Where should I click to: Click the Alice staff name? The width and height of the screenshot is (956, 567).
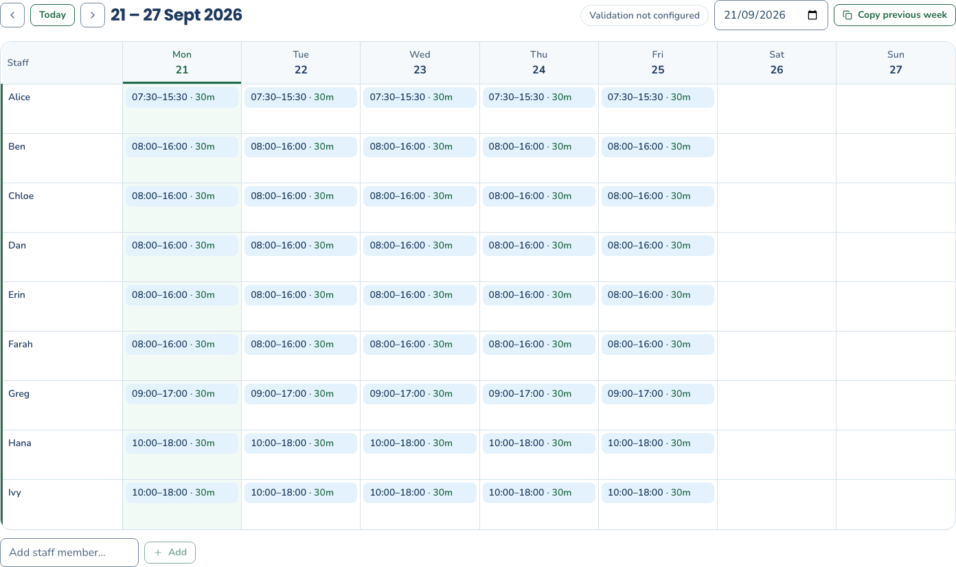[19, 97]
